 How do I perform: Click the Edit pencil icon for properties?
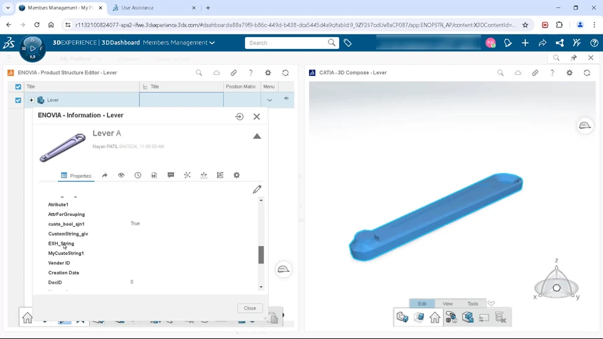(257, 190)
